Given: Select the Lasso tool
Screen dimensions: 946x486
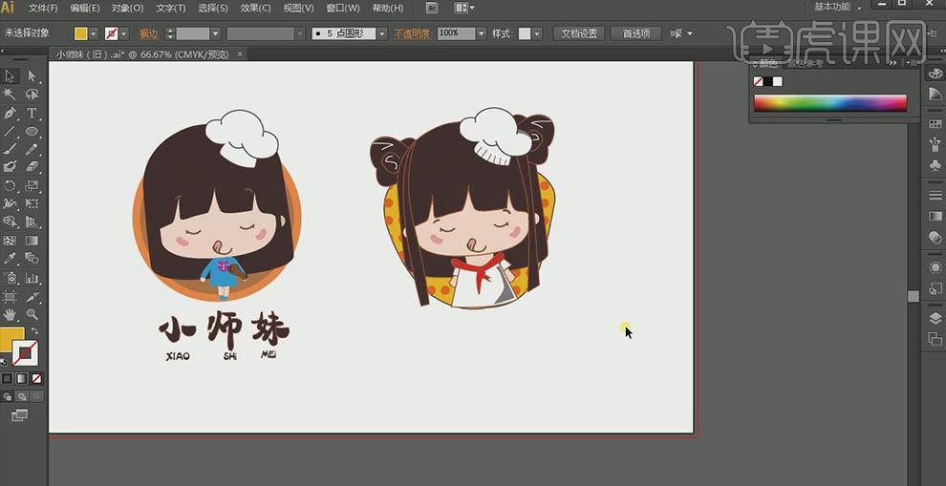Looking at the screenshot, I should point(32,95).
